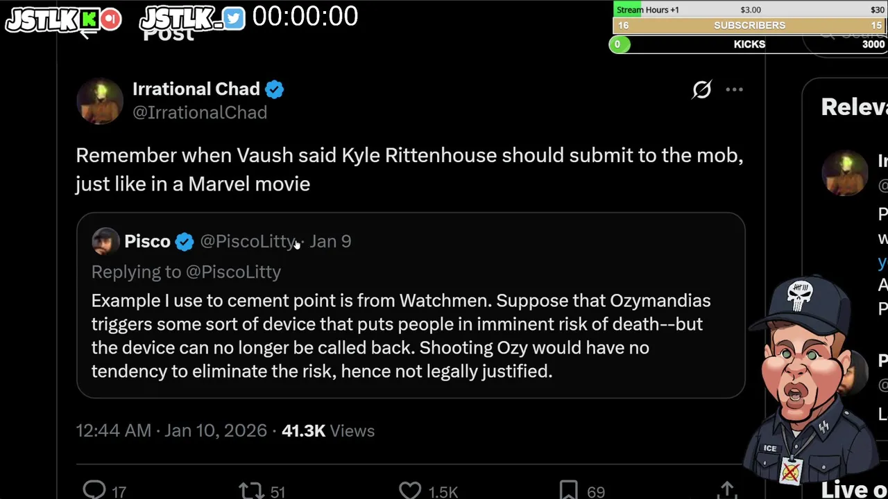Open Pisco's small profile picture
The image size is (888, 499).
click(105, 241)
